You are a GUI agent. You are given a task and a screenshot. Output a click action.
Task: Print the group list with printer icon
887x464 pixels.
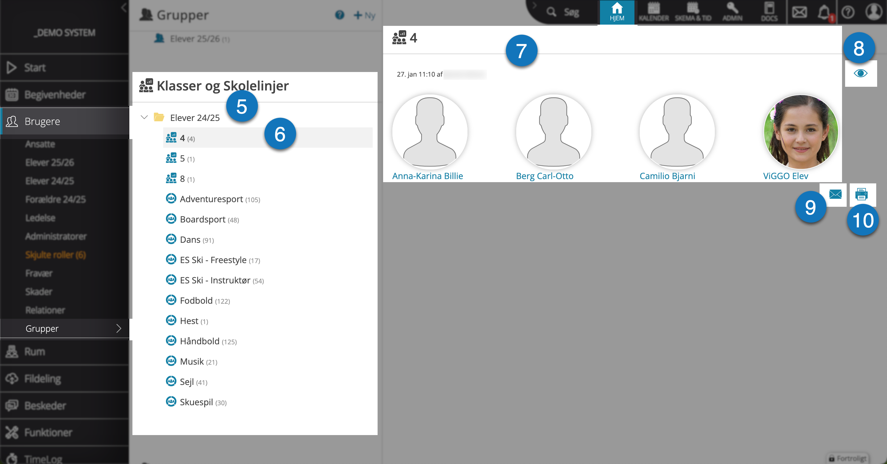coord(861,194)
